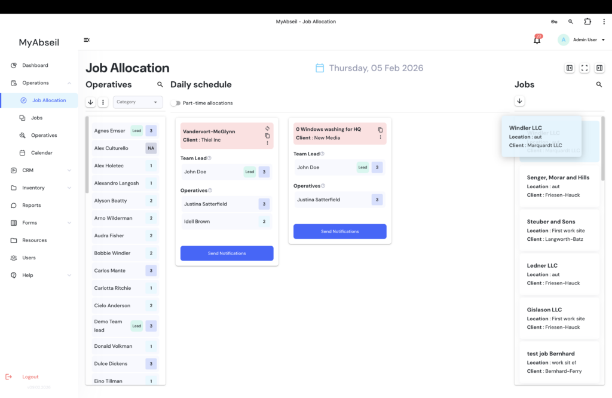Click the Jobs list vertical scrollbar
This screenshot has width=612, height=398.
point(602,143)
